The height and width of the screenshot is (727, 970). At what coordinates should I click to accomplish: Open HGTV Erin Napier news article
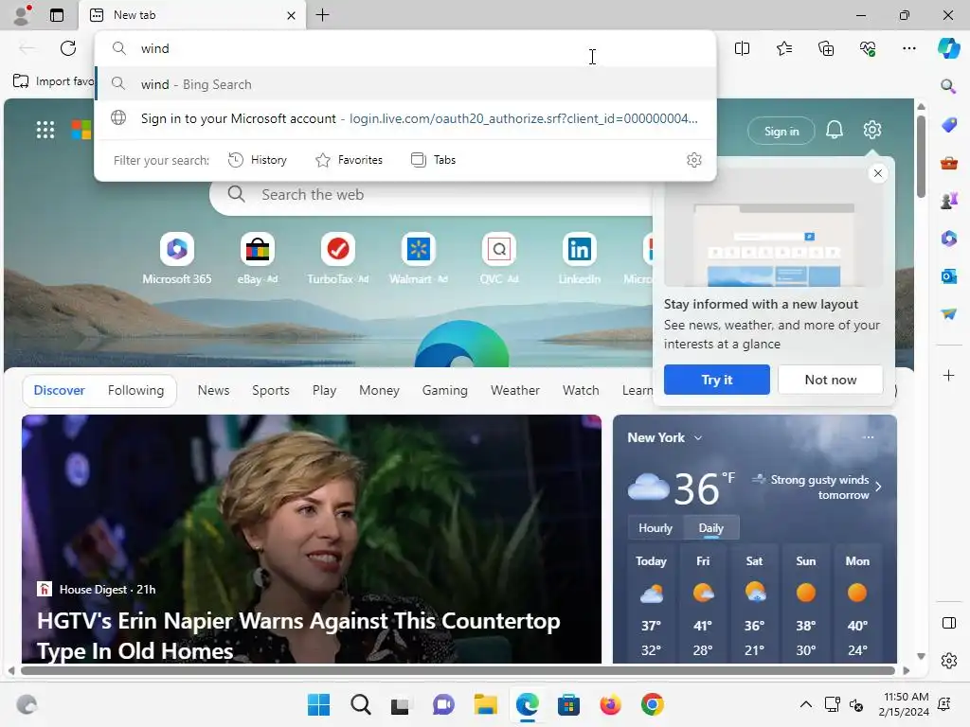[311, 539]
